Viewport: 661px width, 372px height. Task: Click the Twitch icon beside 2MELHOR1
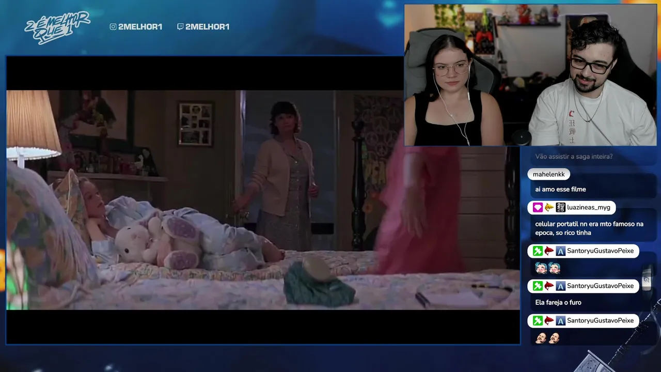[x=180, y=27]
